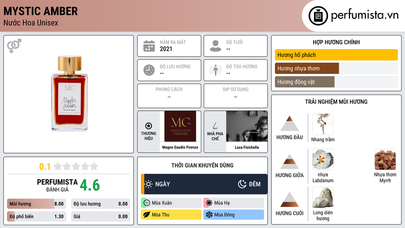Screen dimensions: 405x228
Task: Click the calendar icon beside Năm ra mắt
Action: pyautogui.click(x=149, y=46)
